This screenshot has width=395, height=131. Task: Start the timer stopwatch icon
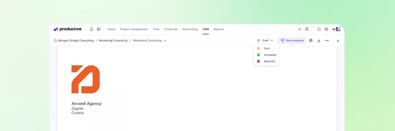tap(307, 29)
